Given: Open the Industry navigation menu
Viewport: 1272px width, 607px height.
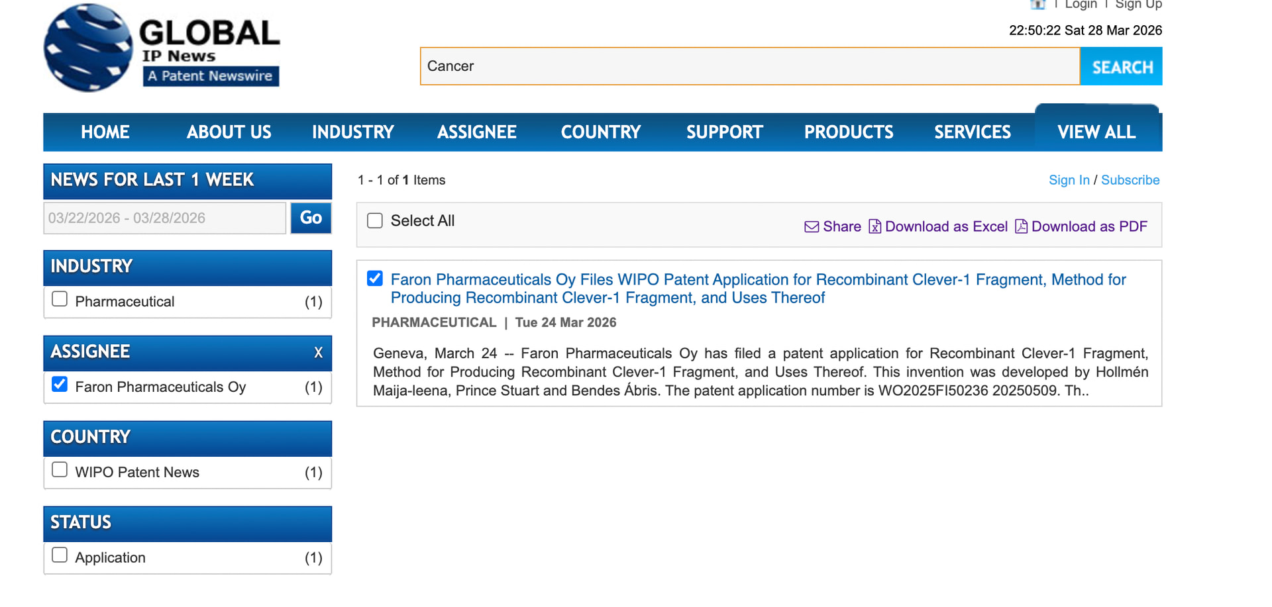Looking at the screenshot, I should [x=352, y=132].
